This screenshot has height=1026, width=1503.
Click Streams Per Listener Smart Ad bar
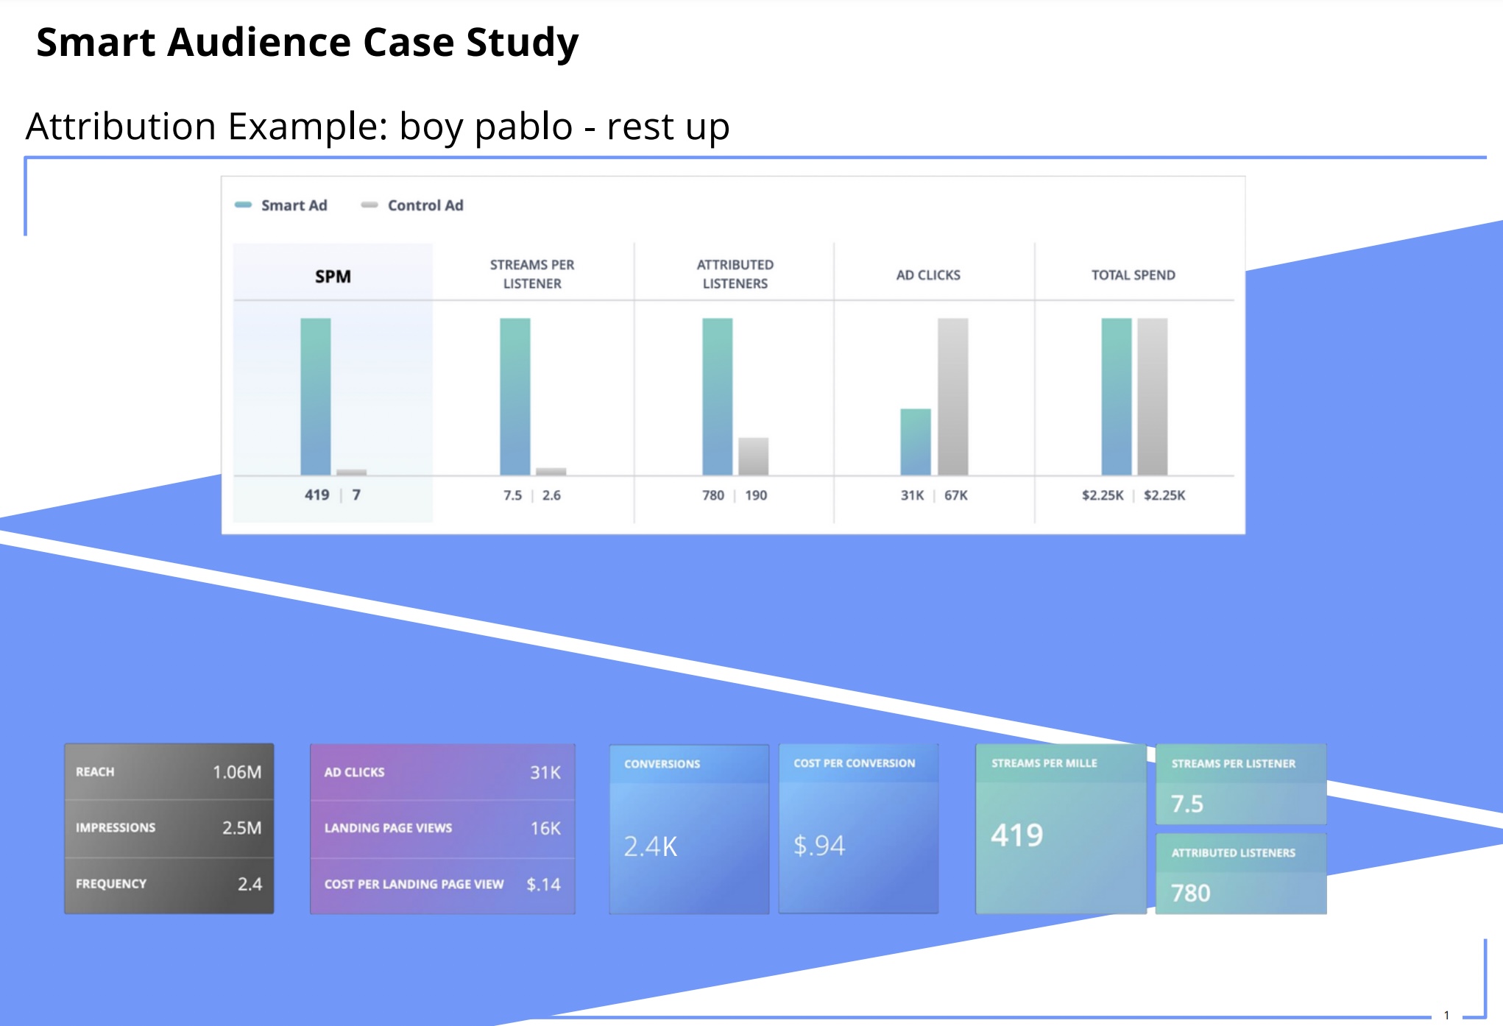515,397
